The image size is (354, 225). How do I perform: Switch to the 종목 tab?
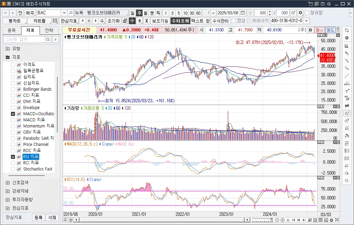pos(12,30)
